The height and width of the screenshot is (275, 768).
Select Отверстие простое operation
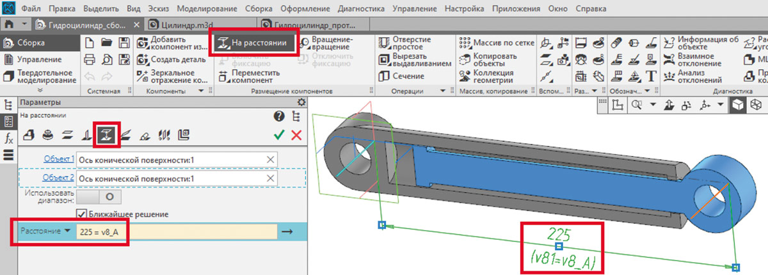click(405, 43)
